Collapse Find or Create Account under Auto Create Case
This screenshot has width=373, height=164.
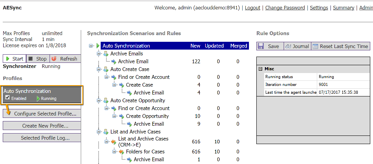[x=107, y=77]
